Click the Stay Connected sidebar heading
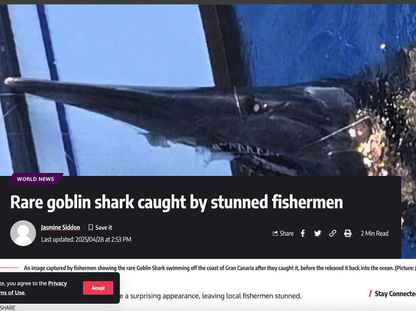The width and height of the screenshot is (416, 311). (x=395, y=294)
